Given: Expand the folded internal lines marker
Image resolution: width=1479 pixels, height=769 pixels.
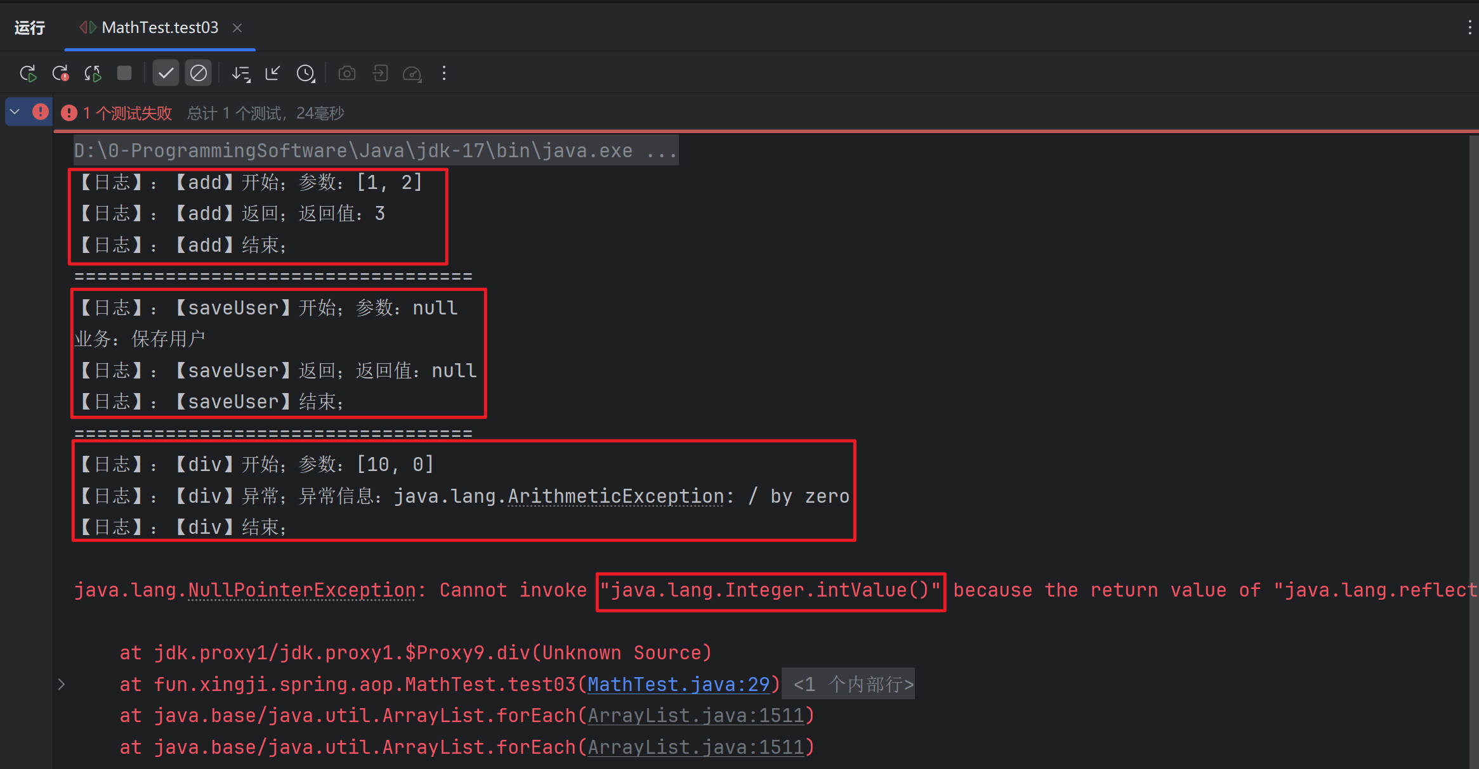Looking at the screenshot, I should point(853,684).
